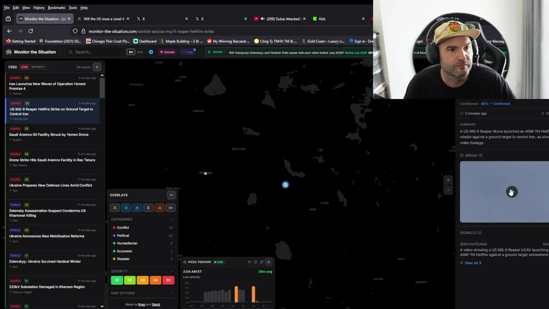This screenshot has height=309, width=549.
Task: Toggle the dollar markets overlay icon
Action: click(148, 208)
